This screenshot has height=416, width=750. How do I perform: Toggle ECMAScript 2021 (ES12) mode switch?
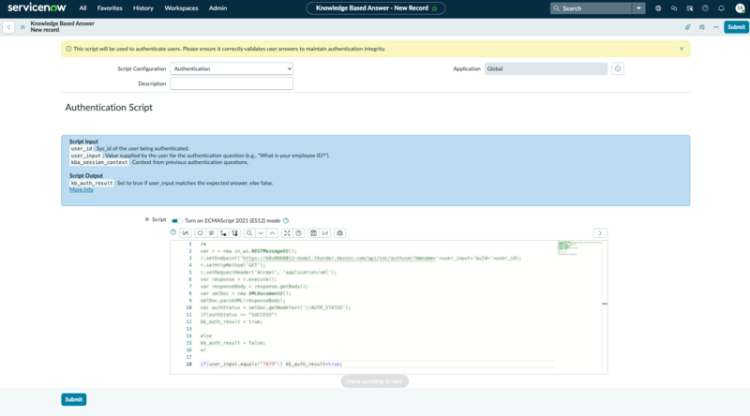(x=176, y=220)
